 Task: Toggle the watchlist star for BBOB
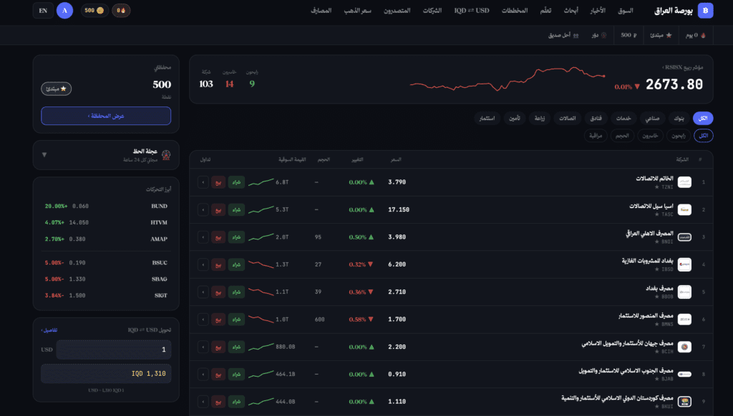657,297
